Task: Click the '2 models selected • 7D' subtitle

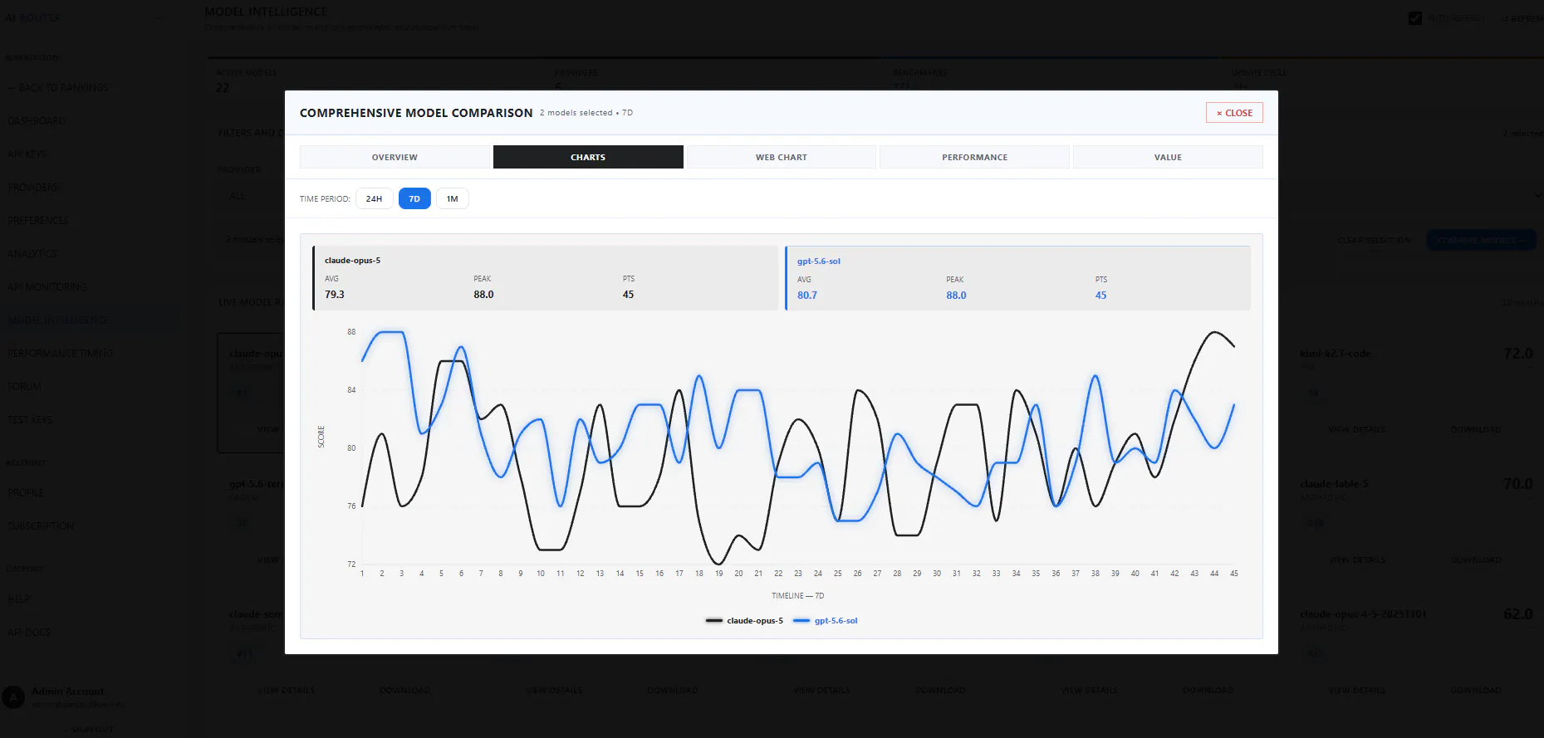Action: [586, 113]
